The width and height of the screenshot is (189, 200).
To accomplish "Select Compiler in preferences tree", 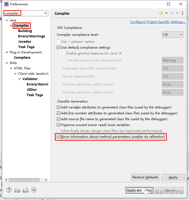I will point(21,26).
